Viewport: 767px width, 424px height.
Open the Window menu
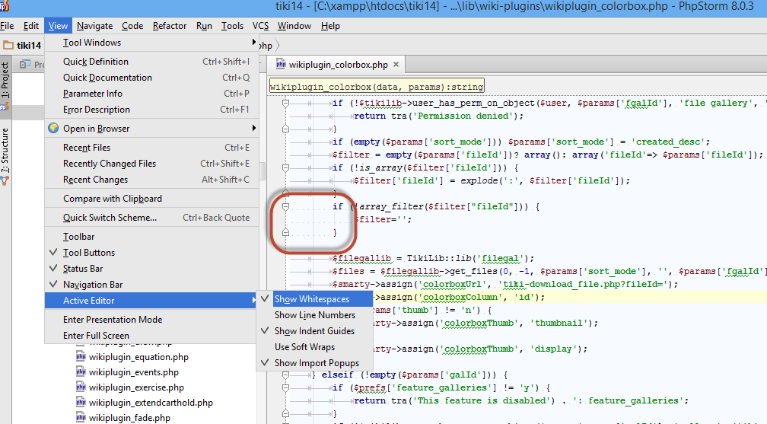click(x=294, y=26)
